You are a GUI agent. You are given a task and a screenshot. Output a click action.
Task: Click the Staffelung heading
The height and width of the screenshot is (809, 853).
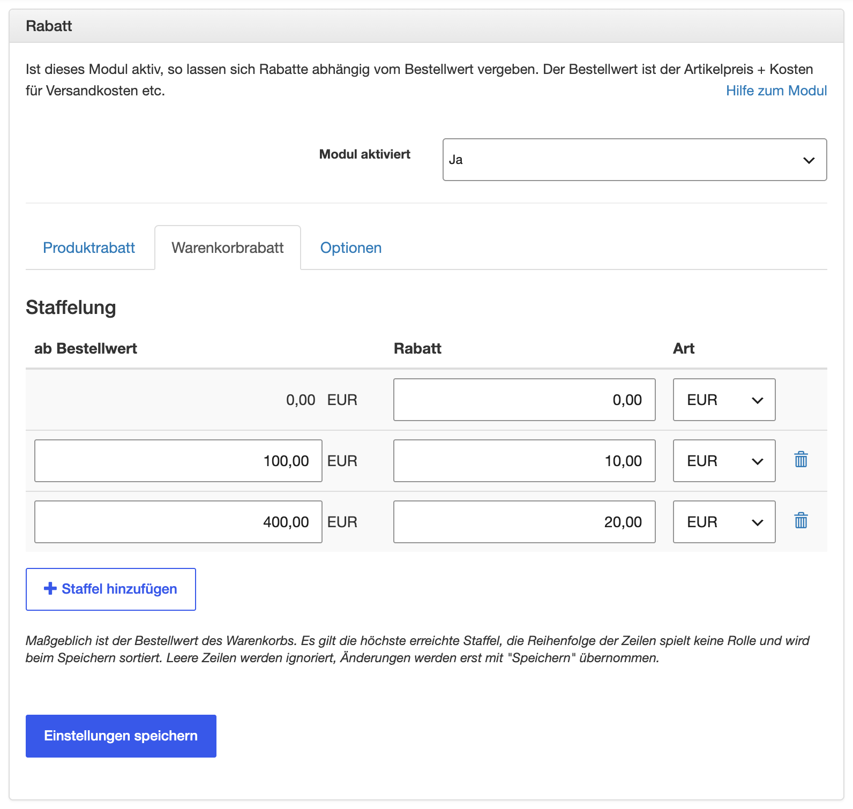tap(71, 308)
